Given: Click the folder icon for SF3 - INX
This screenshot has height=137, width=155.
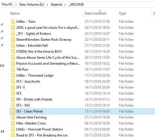Looking at the screenshot, I should [13, 105].
